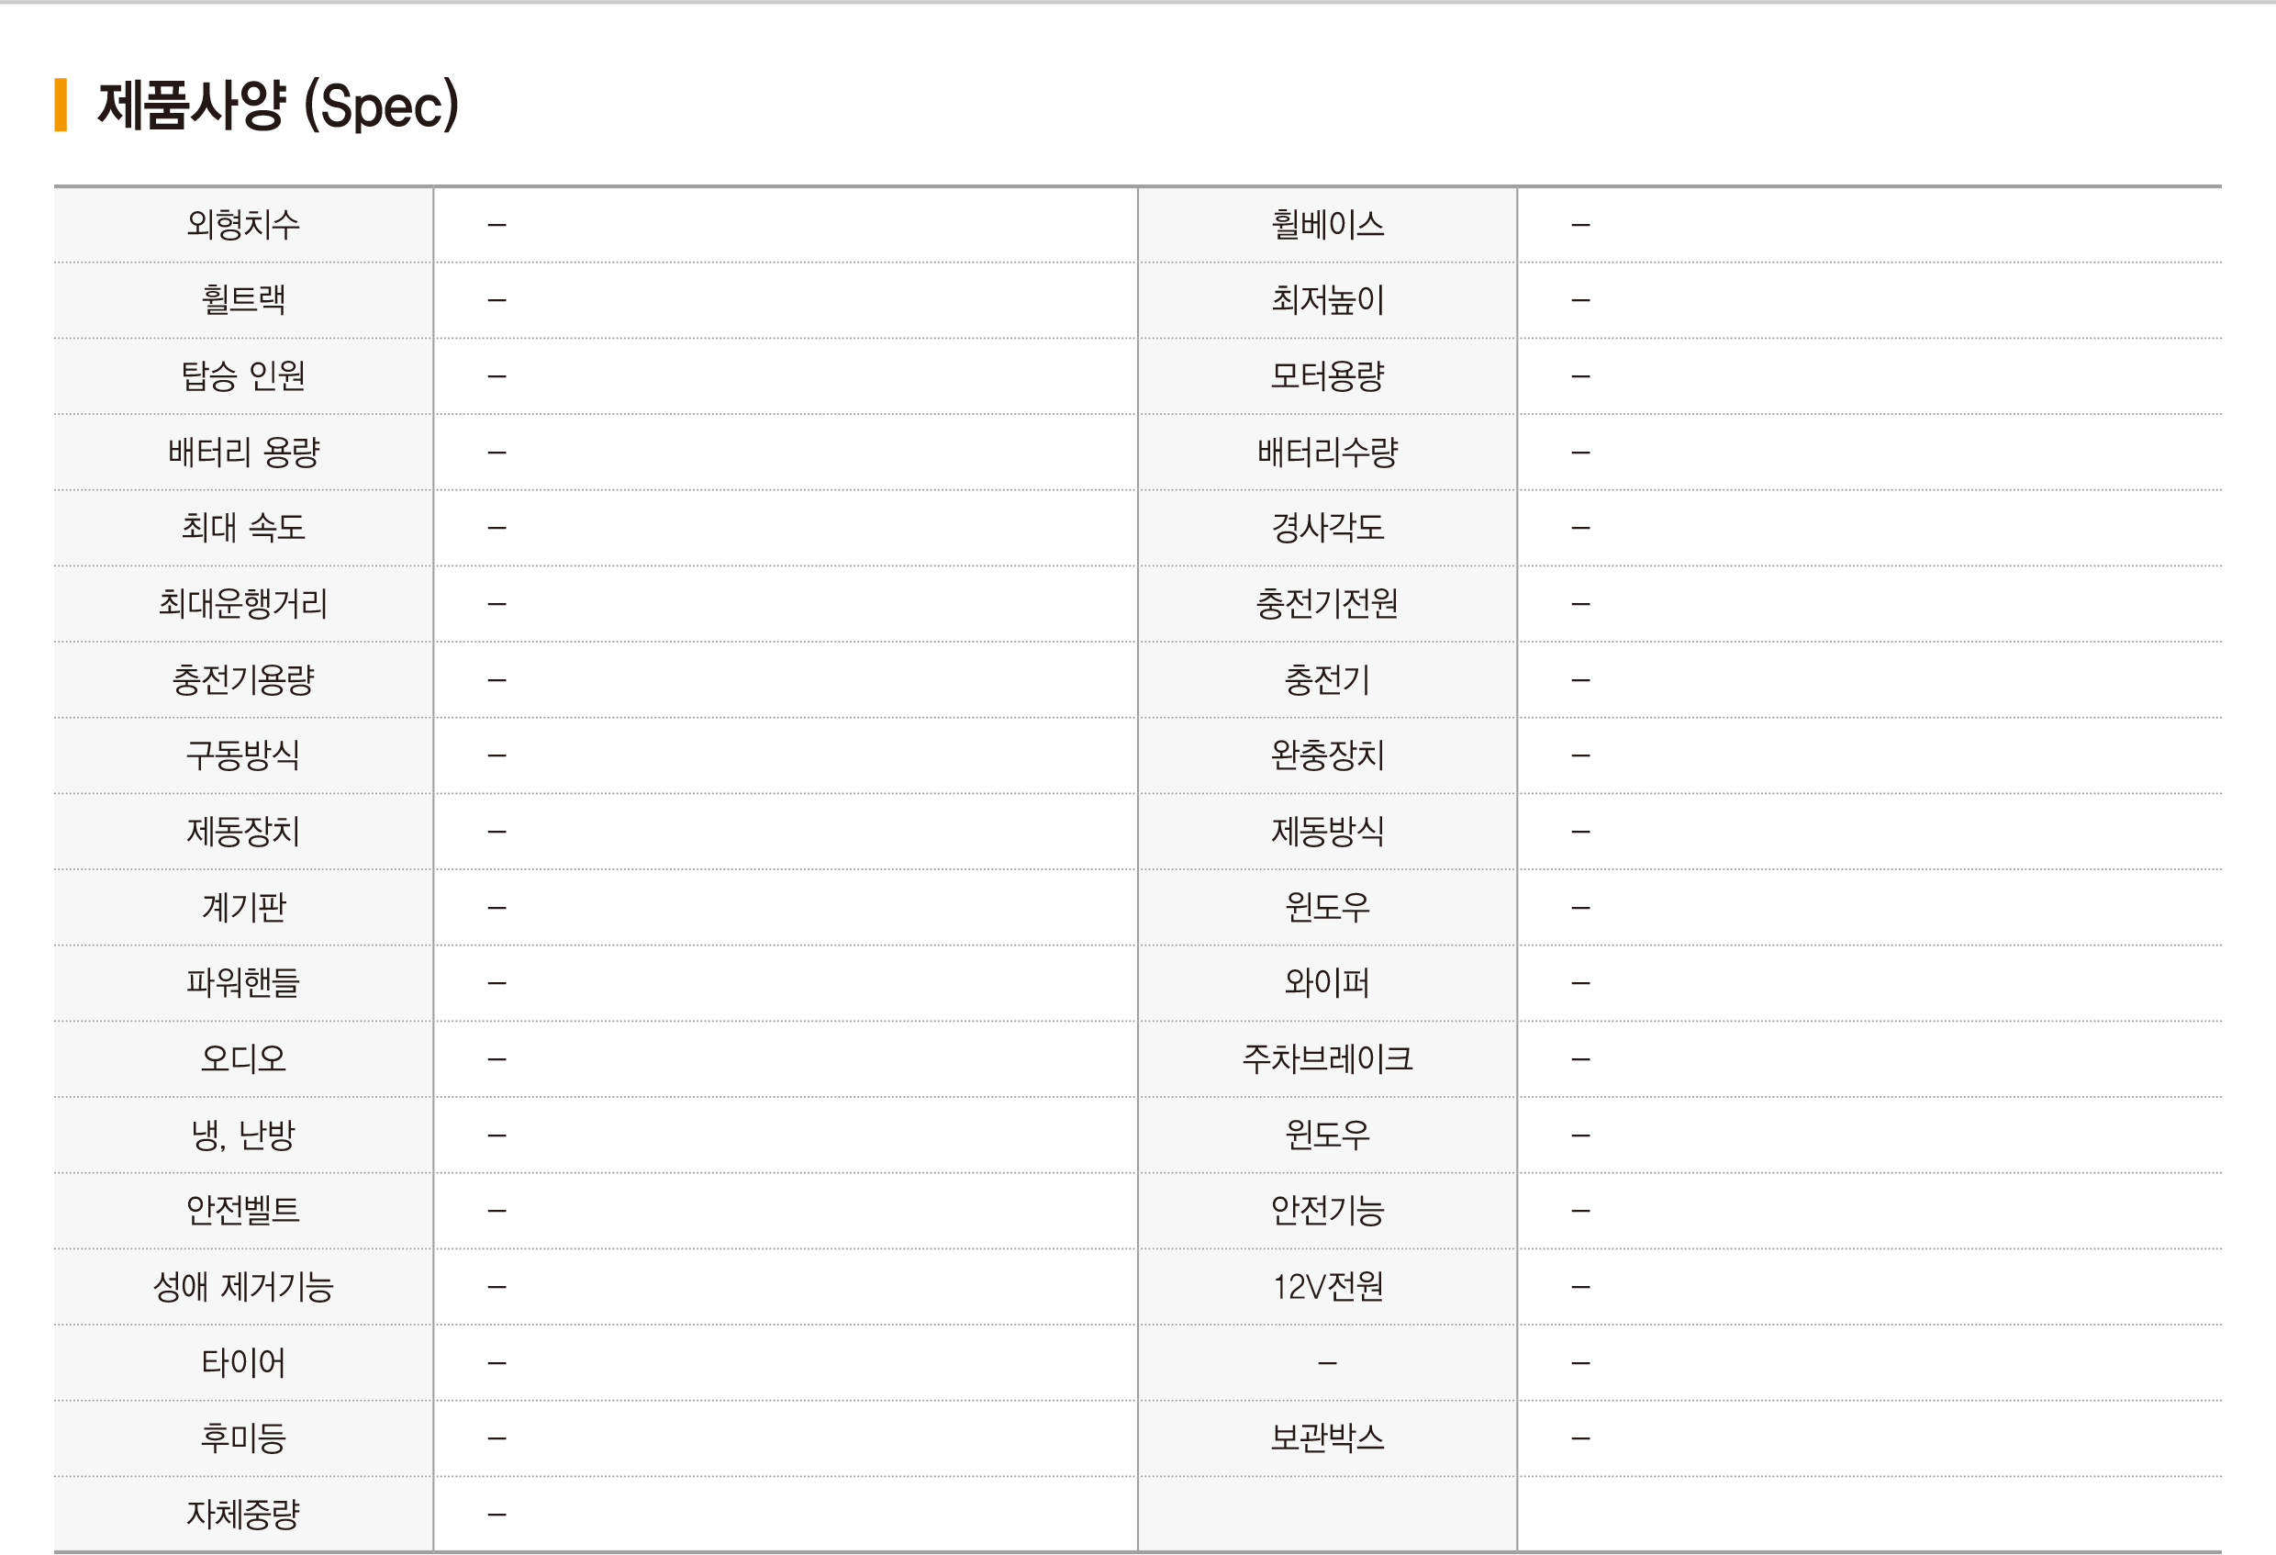Select the 구동방식 row label
The image size is (2276, 1555).
click(243, 755)
